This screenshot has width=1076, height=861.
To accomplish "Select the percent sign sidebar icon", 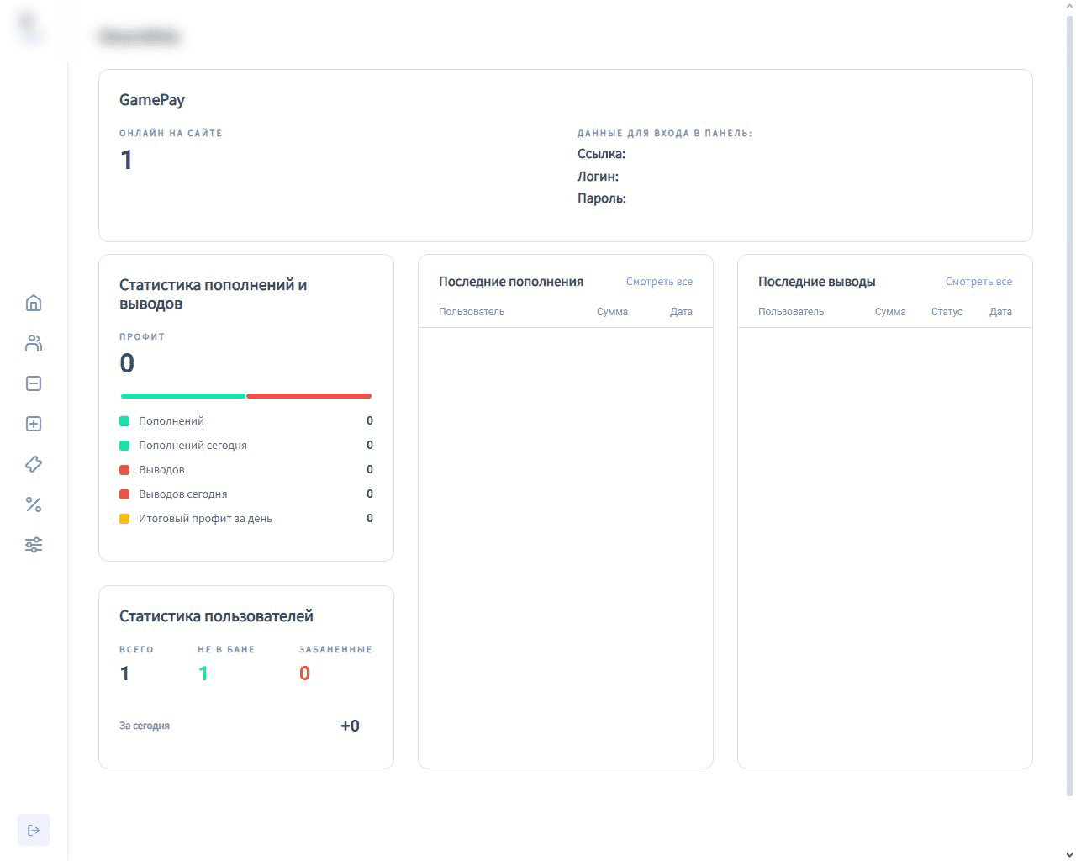I will click(x=34, y=504).
